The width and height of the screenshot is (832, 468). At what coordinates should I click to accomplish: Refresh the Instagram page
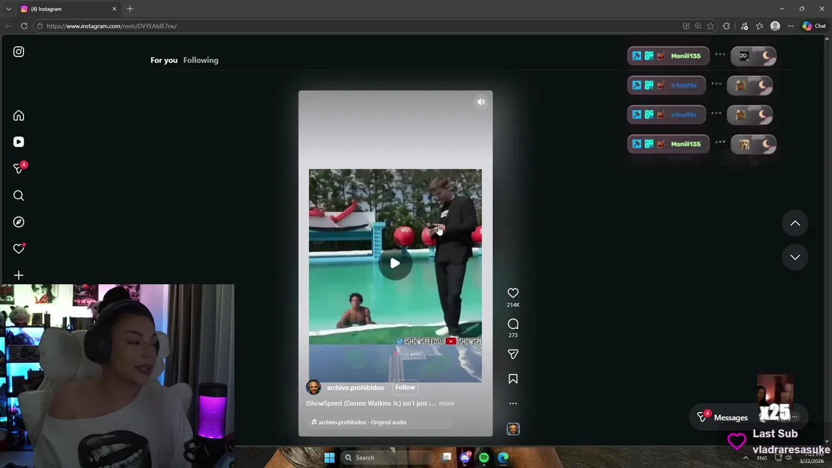(24, 26)
